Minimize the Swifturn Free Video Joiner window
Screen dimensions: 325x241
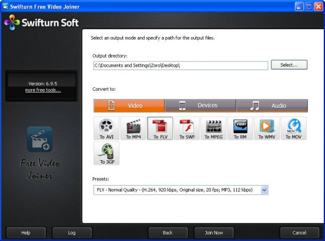pyautogui.click(x=299, y=6)
